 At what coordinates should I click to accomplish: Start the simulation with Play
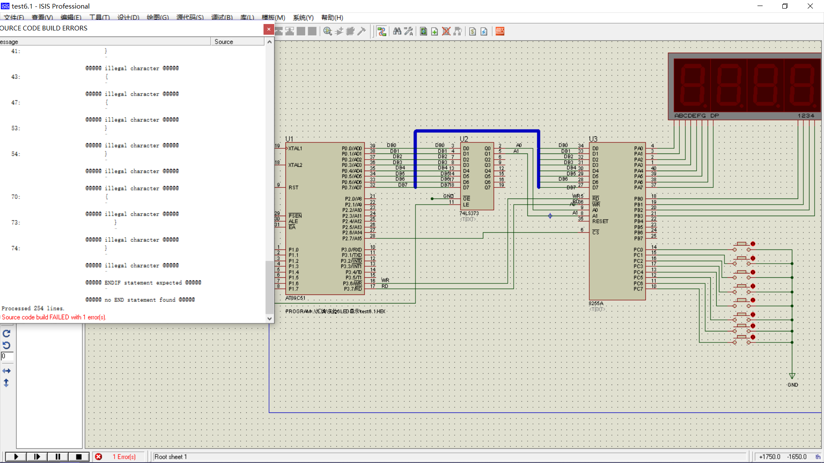(16, 457)
